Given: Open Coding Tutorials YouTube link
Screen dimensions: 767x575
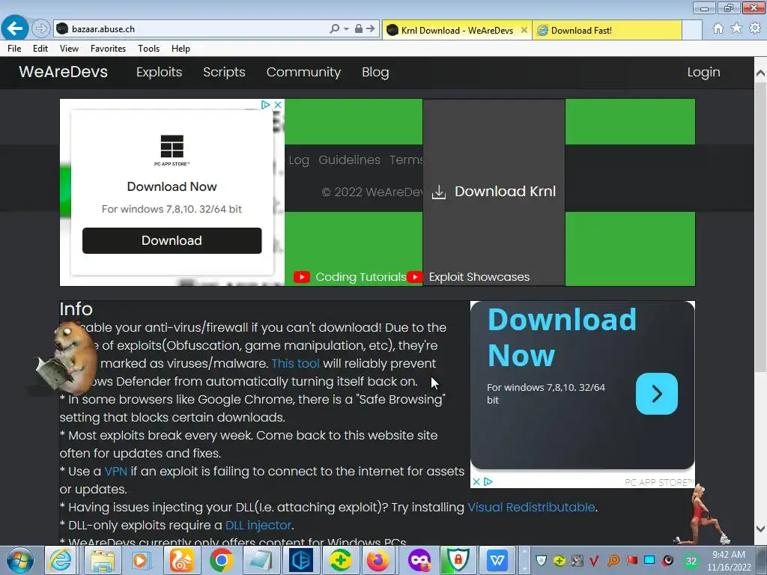Looking at the screenshot, I should click(350, 277).
